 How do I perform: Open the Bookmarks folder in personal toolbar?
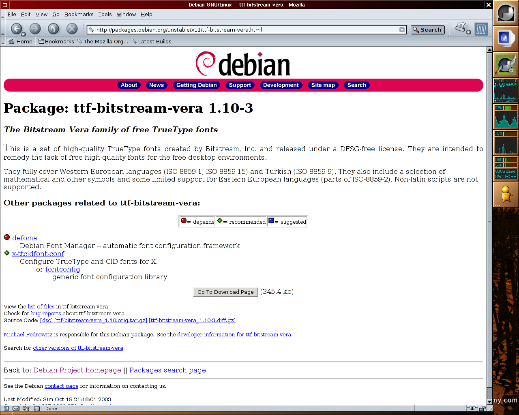pos(56,41)
